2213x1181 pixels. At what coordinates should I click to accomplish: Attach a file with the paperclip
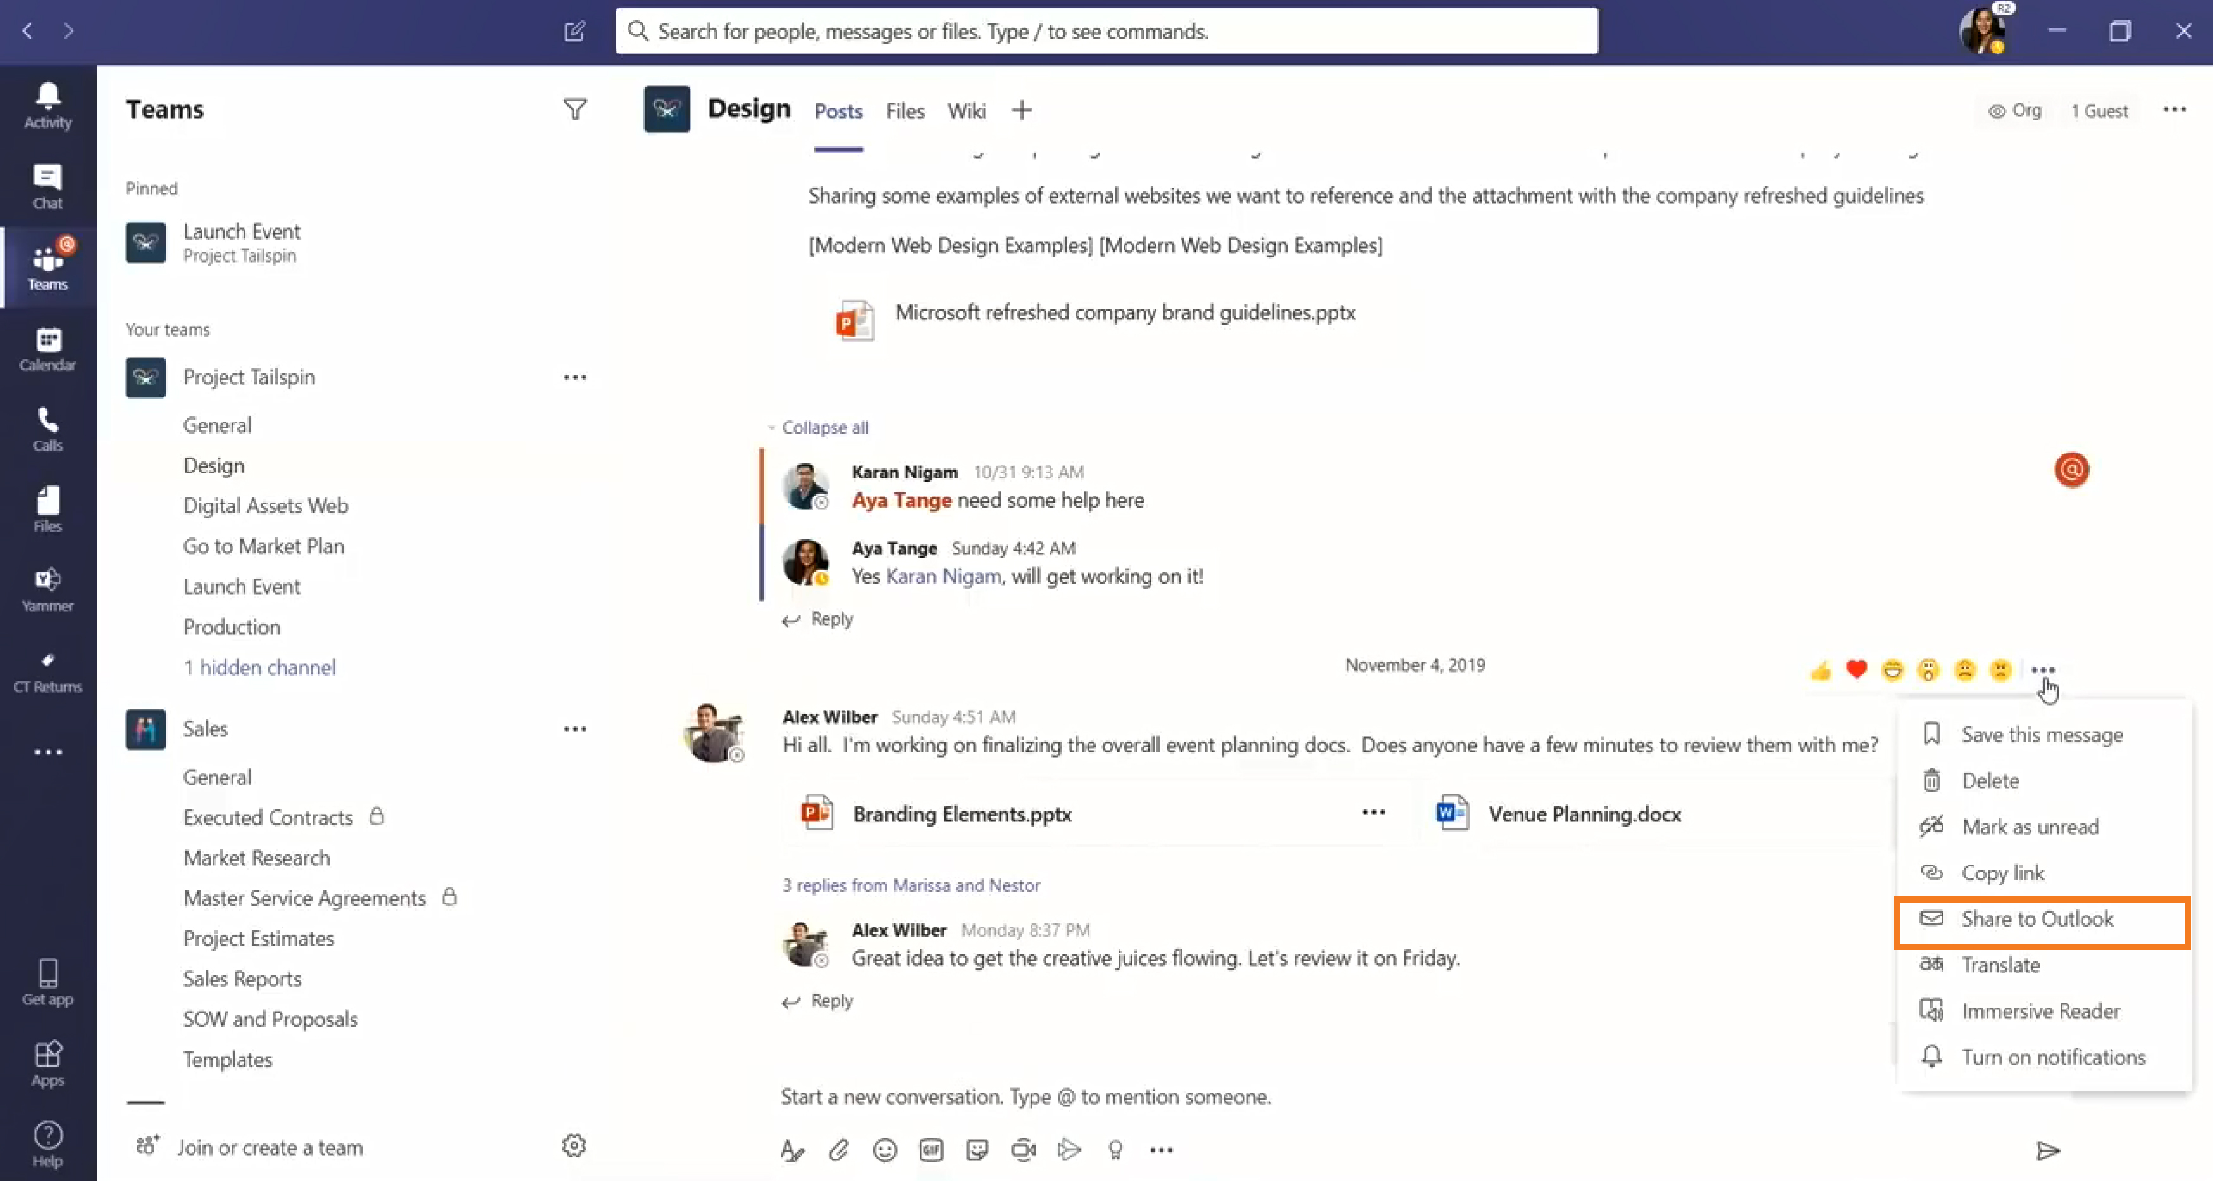838,1150
